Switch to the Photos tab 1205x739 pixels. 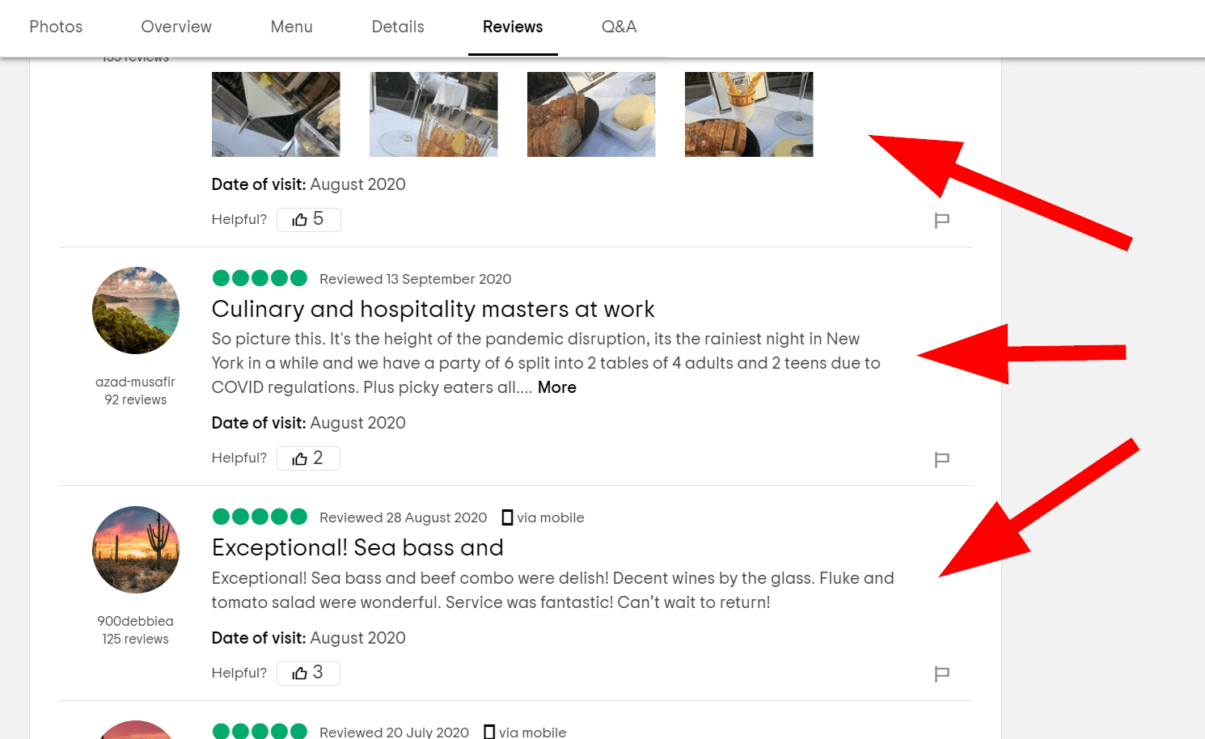point(56,27)
